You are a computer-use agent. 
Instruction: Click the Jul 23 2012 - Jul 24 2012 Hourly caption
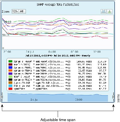(x=58, y=55)
